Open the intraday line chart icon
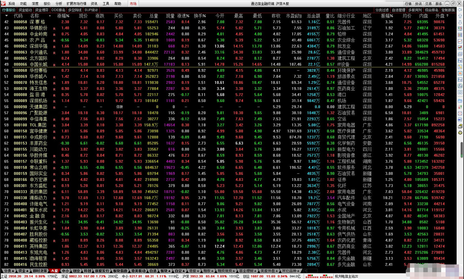Image resolution: width=464 pixels, height=279 pixels. (460, 41)
